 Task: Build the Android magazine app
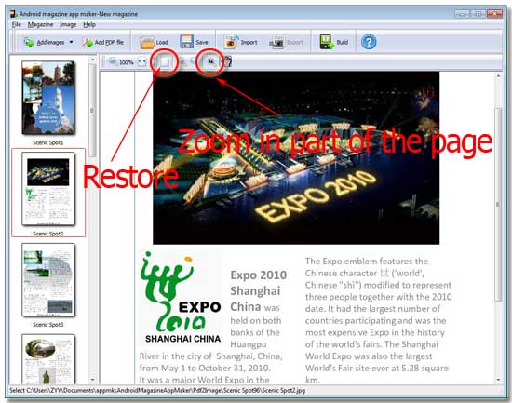pyautogui.click(x=333, y=42)
